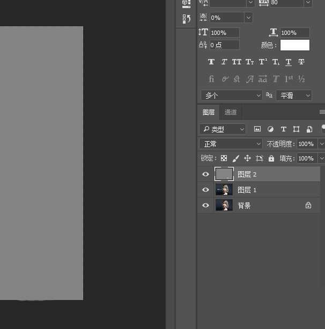Open the 平滑 anti-aliasing dropdown

(294, 95)
